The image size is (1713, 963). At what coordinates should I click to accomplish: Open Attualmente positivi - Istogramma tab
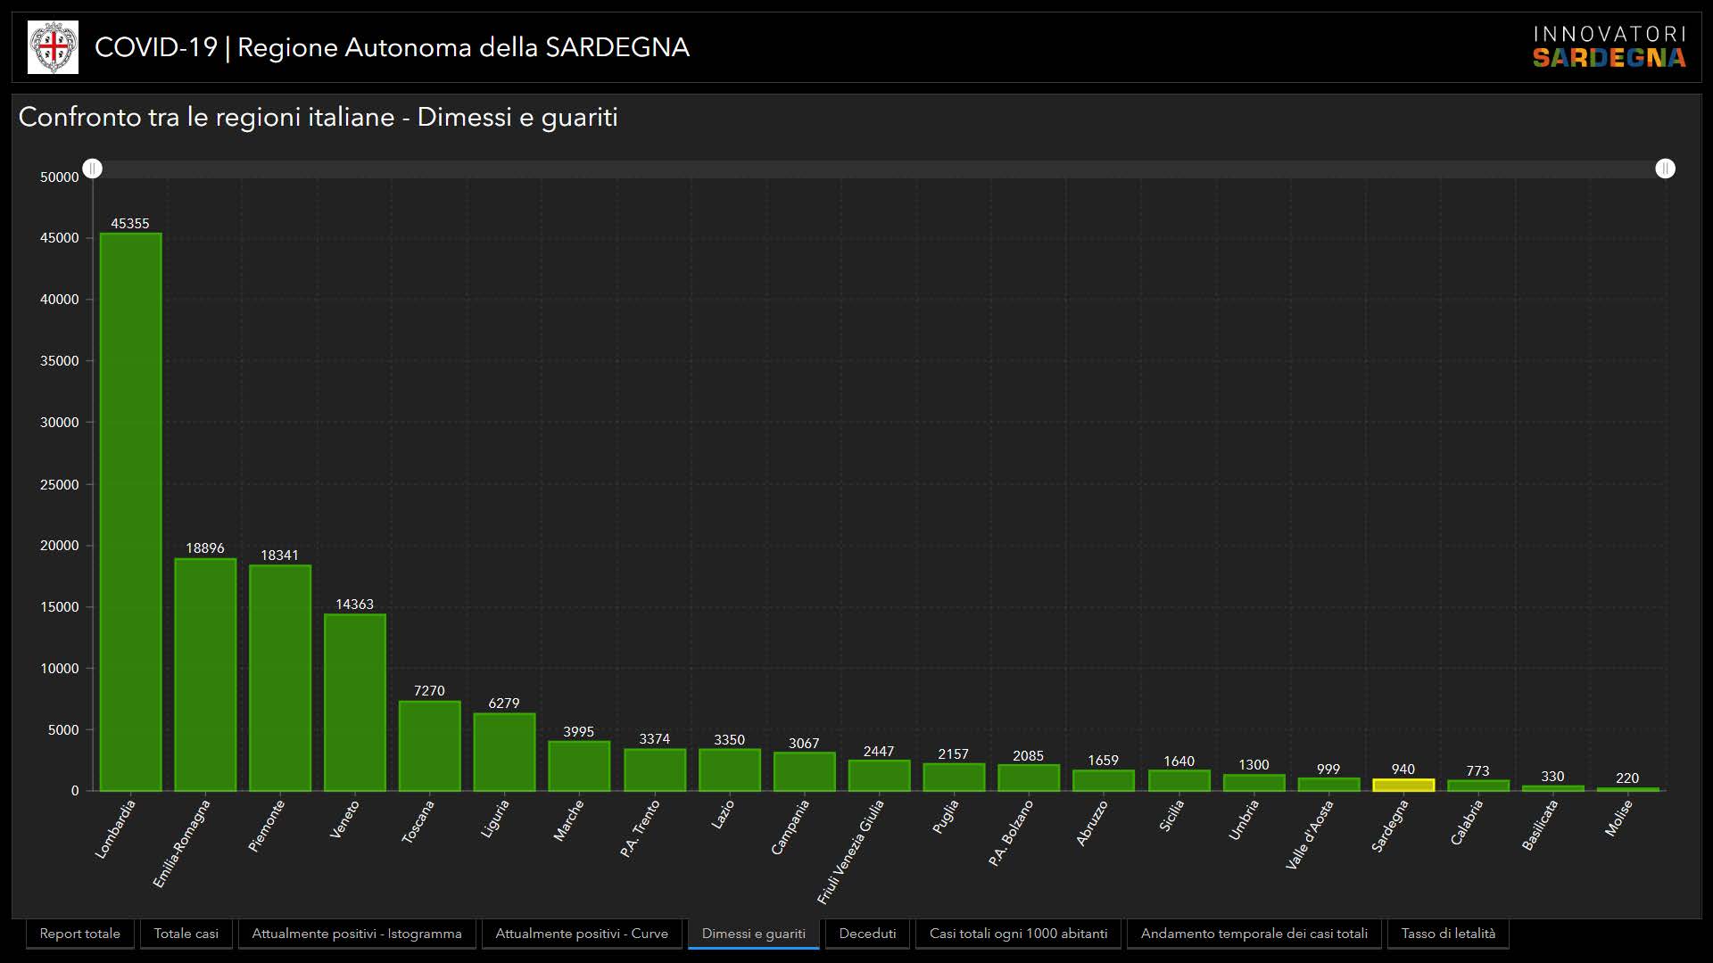[356, 934]
